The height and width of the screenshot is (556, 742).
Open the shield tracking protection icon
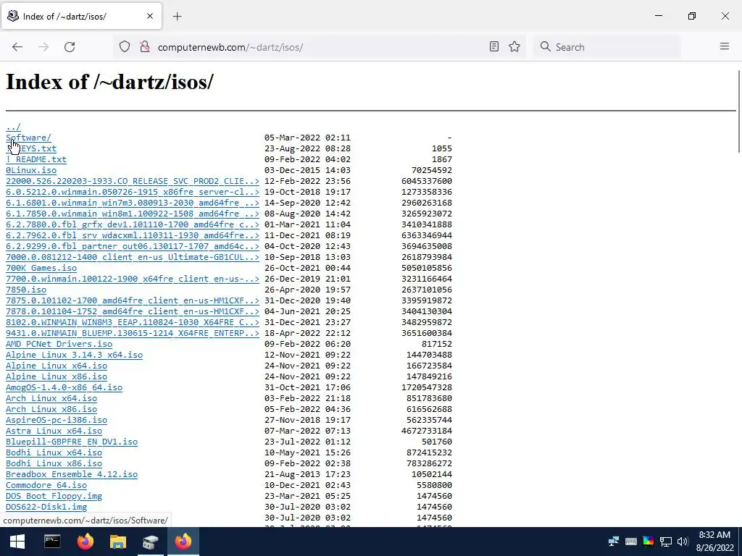[x=125, y=47]
